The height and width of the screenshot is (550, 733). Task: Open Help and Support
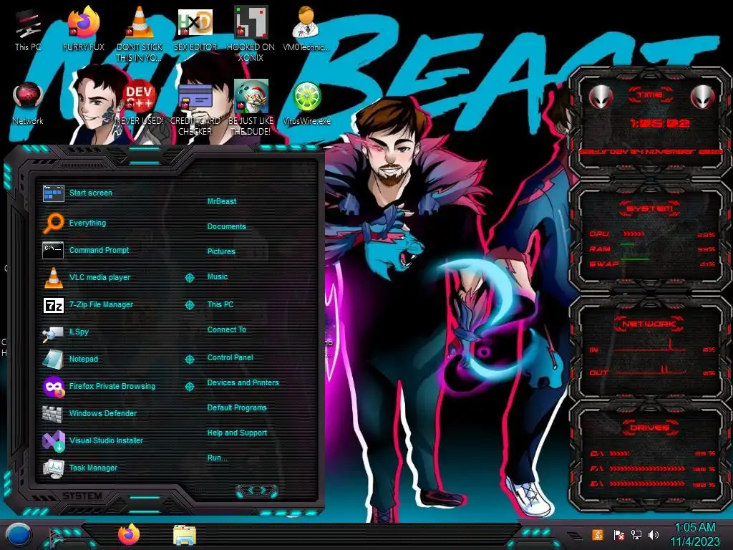coord(237,433)
